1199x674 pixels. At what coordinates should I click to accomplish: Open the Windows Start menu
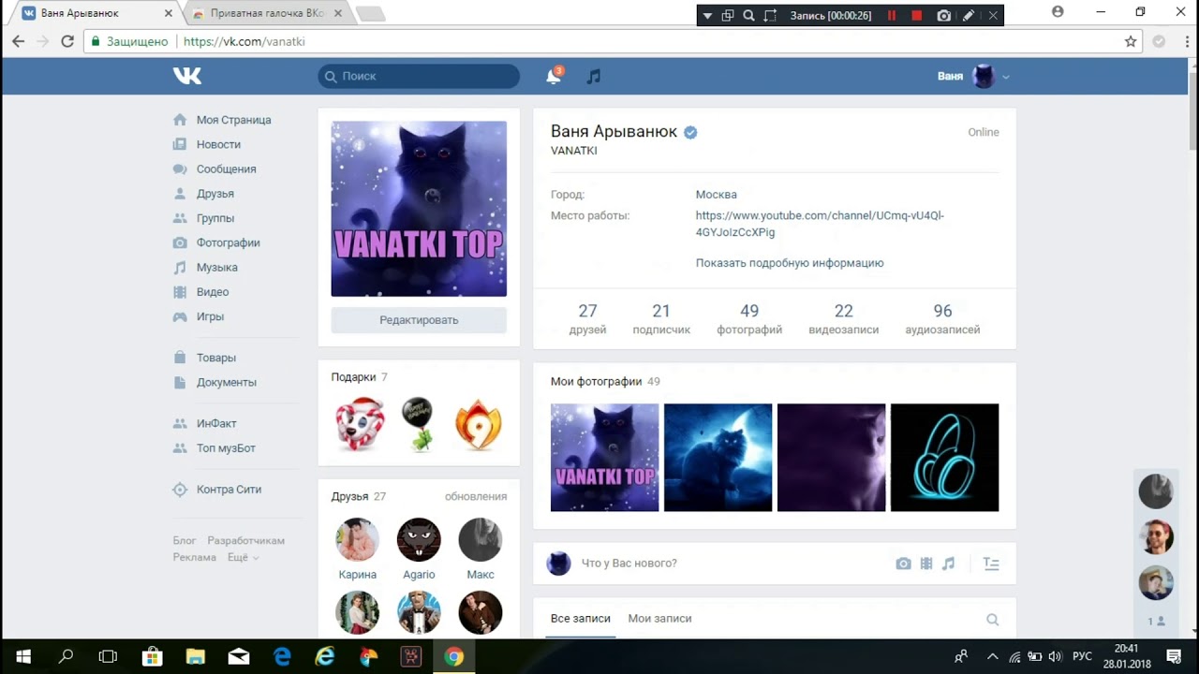(x=22, y=656)
